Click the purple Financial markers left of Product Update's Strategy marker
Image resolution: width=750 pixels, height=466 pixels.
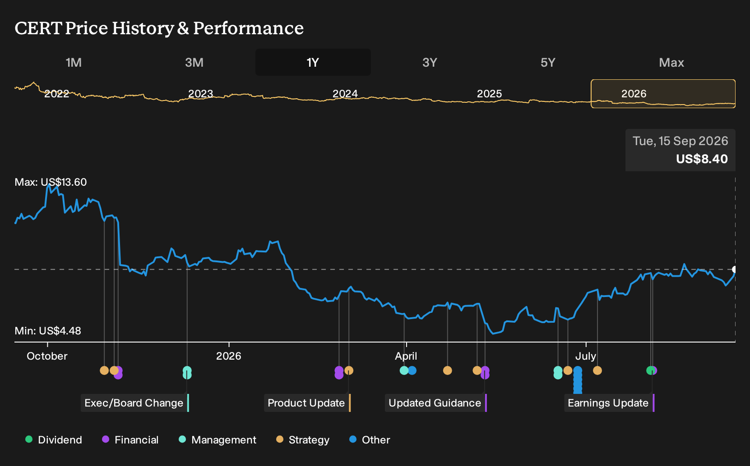(x=339, y=373)
